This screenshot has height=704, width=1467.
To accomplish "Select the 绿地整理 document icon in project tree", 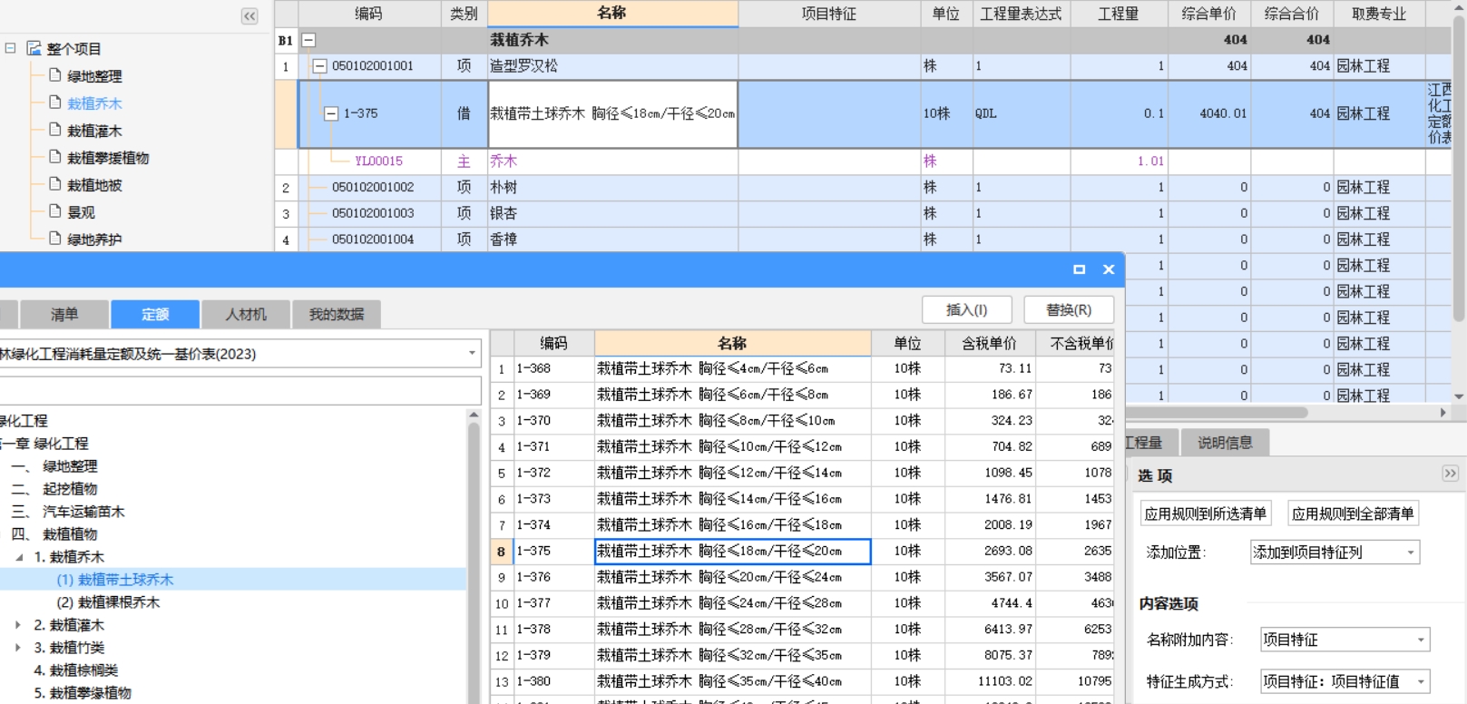I will (x=56, y=75).
